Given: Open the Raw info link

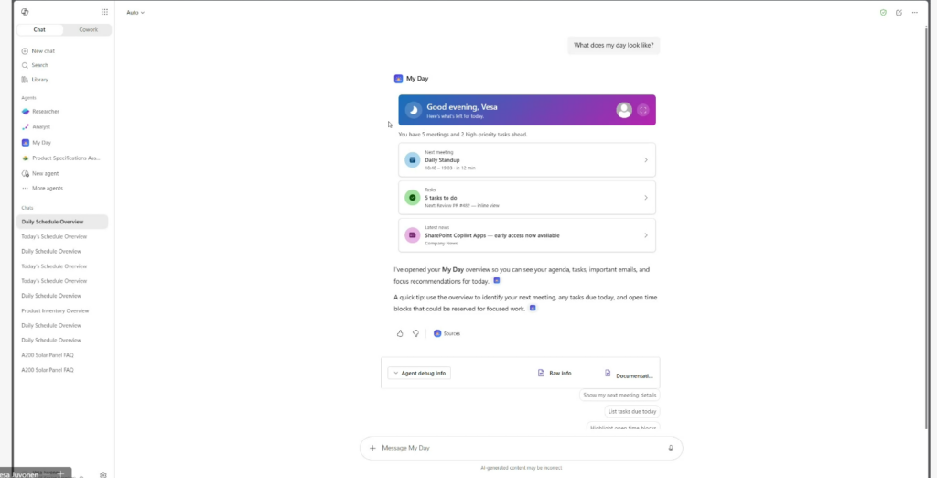Looking at the screenshot, I should [x=555, y=373].
